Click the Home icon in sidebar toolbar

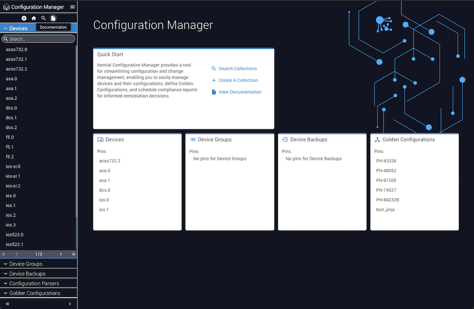(34, 18)
